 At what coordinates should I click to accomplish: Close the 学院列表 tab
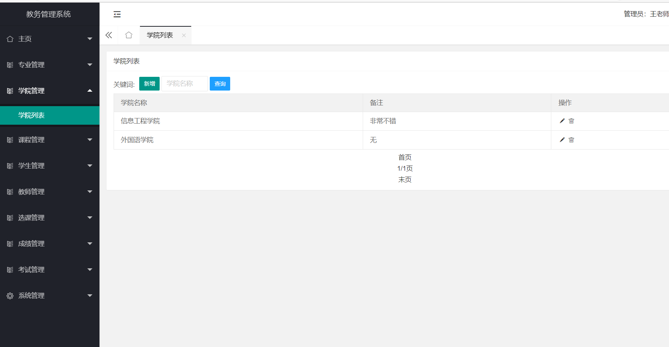point(184,36)
